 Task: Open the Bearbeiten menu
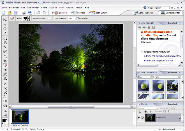14,8
